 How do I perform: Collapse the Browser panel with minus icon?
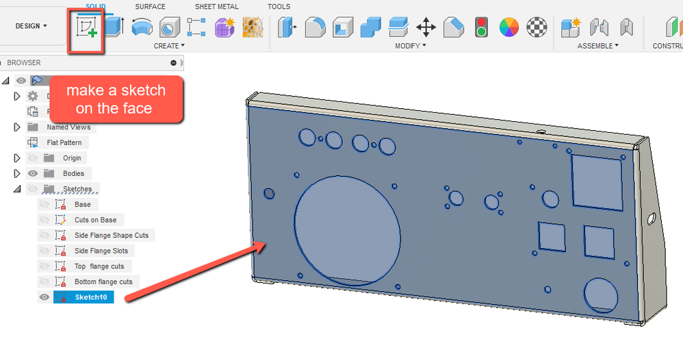[173, 63]
